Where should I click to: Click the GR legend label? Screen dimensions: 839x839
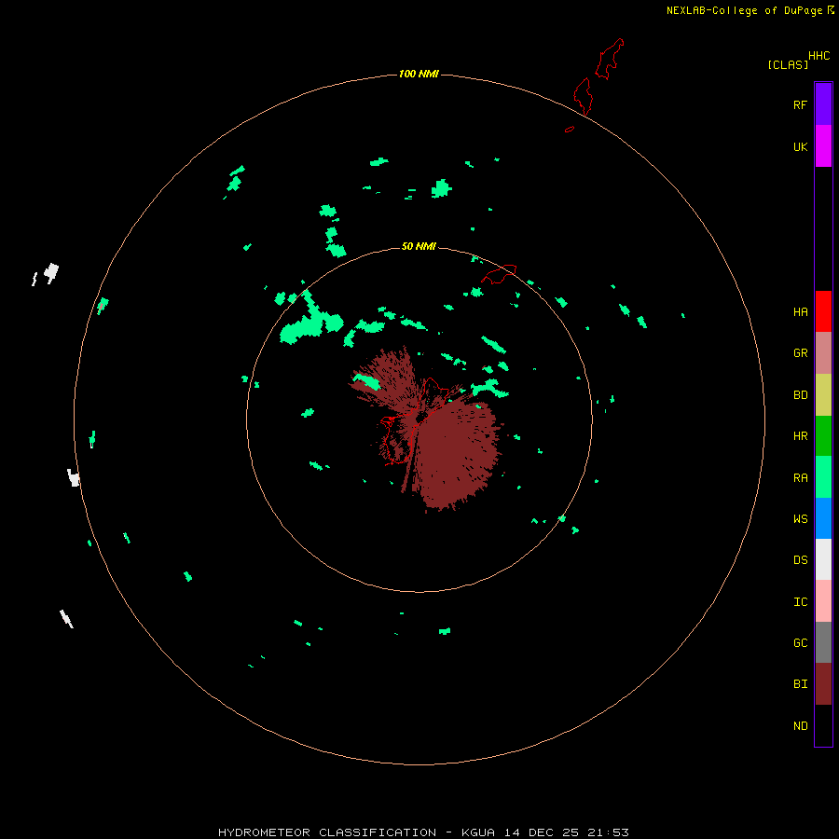(x=800, y=353)
